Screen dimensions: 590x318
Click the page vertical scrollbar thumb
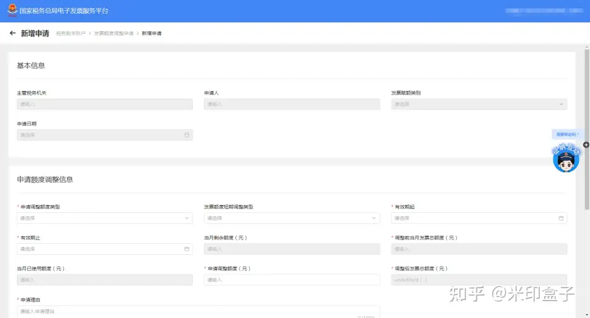(587, 129)
